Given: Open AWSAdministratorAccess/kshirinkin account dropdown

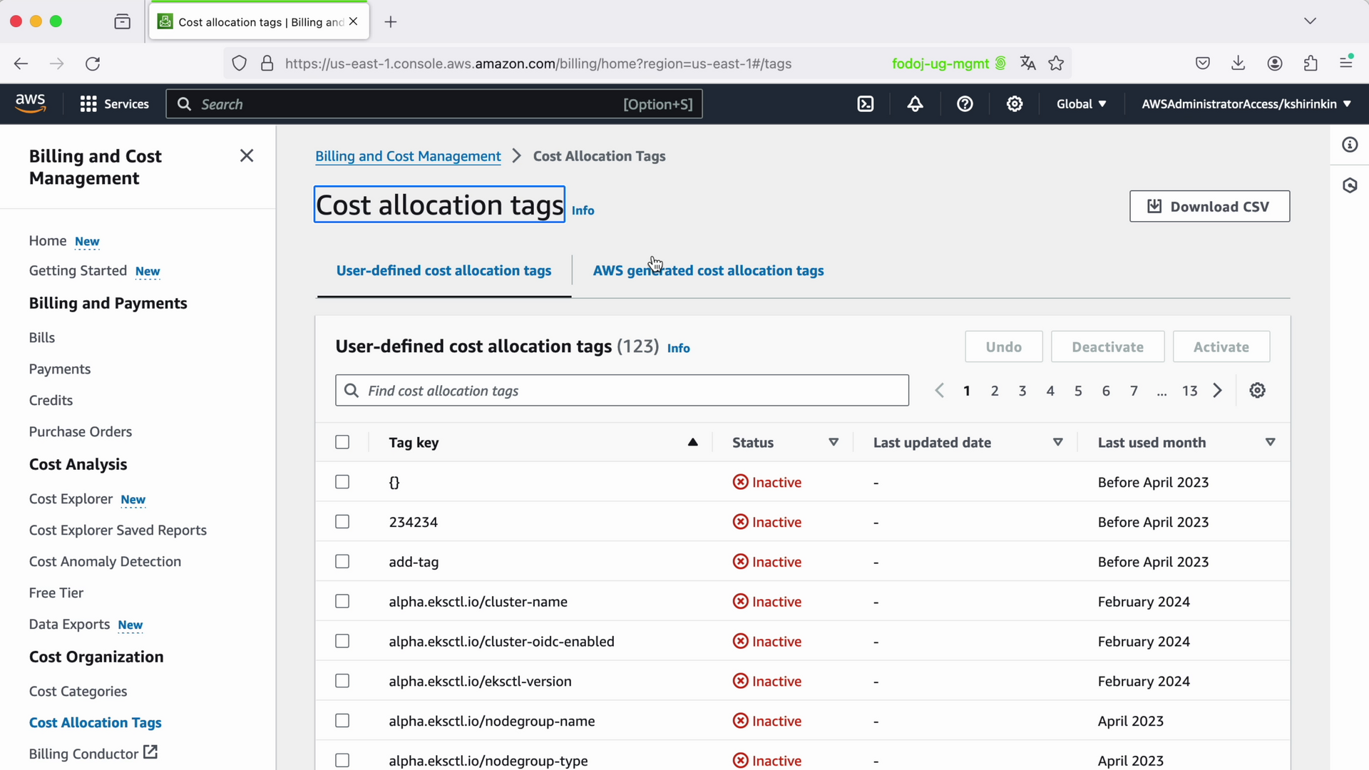Looking at the screenshot, I should tap(1246, 104).
